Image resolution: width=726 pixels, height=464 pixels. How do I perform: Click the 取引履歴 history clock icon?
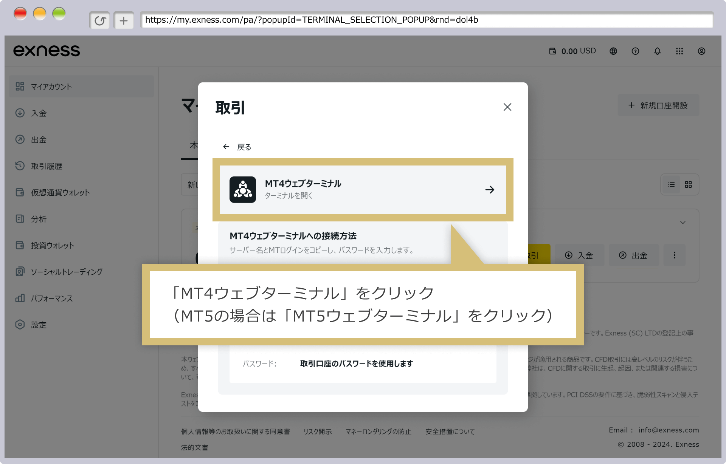click(20, 166)
